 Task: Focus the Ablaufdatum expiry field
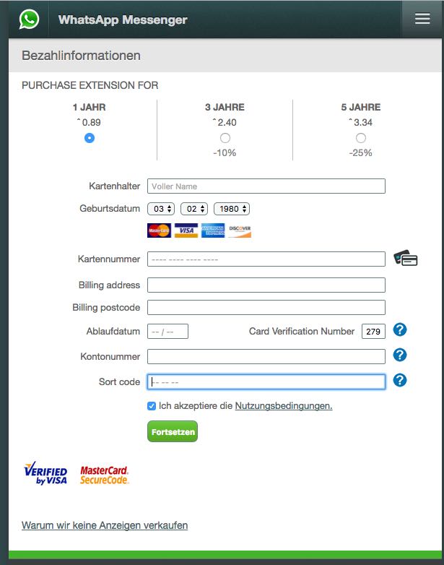pyautogui.click(x=167, y=331)
